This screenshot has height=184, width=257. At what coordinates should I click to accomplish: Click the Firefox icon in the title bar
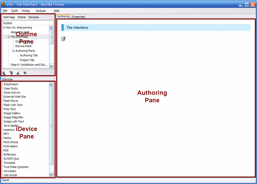[x=4, y=3]
